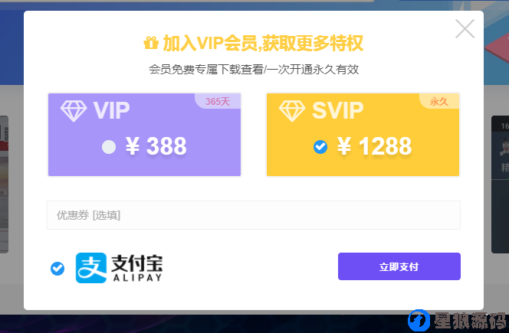The height and width of the screenshot is (333, 509).
Task: Click the 支付宝 ALIPAY text label
Action: click(x=136, y=268)
